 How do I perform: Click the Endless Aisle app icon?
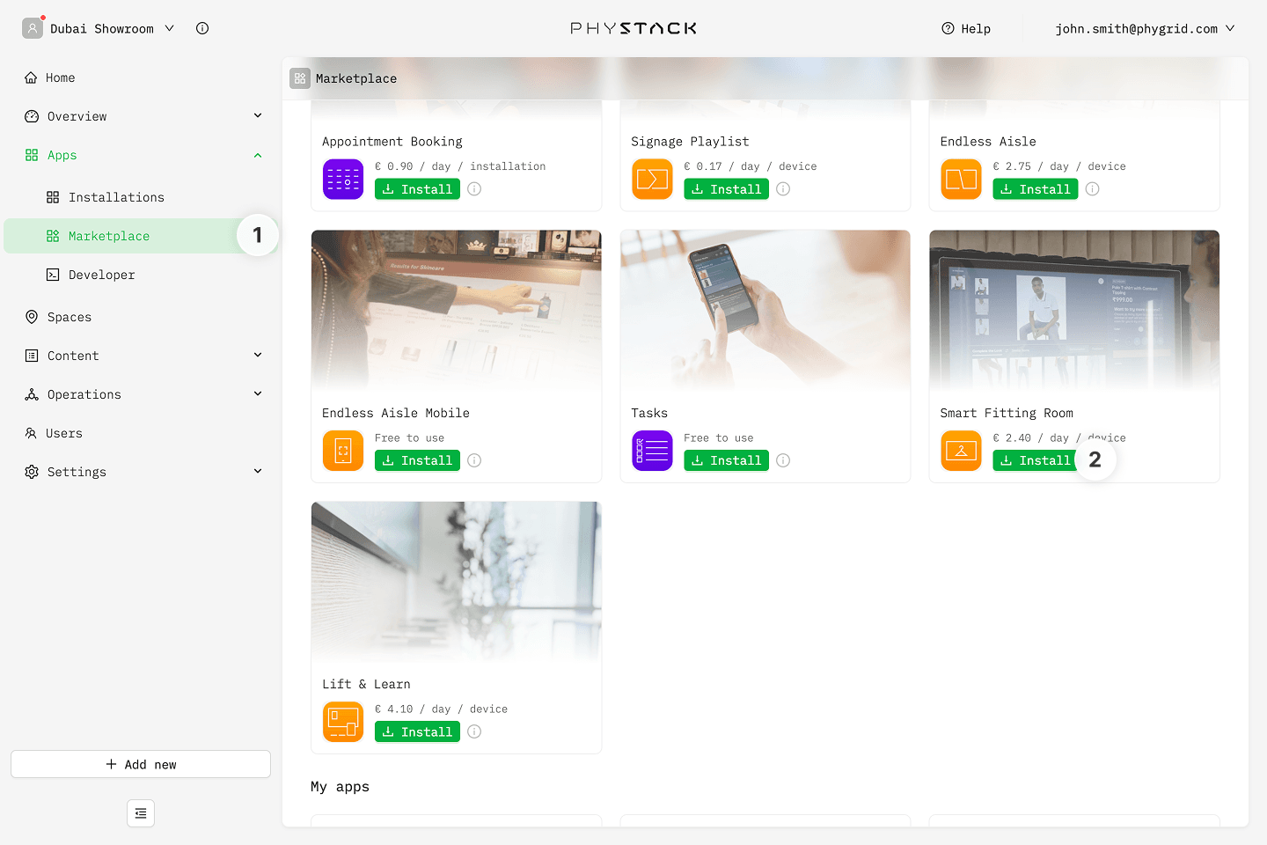coord(961,180)
